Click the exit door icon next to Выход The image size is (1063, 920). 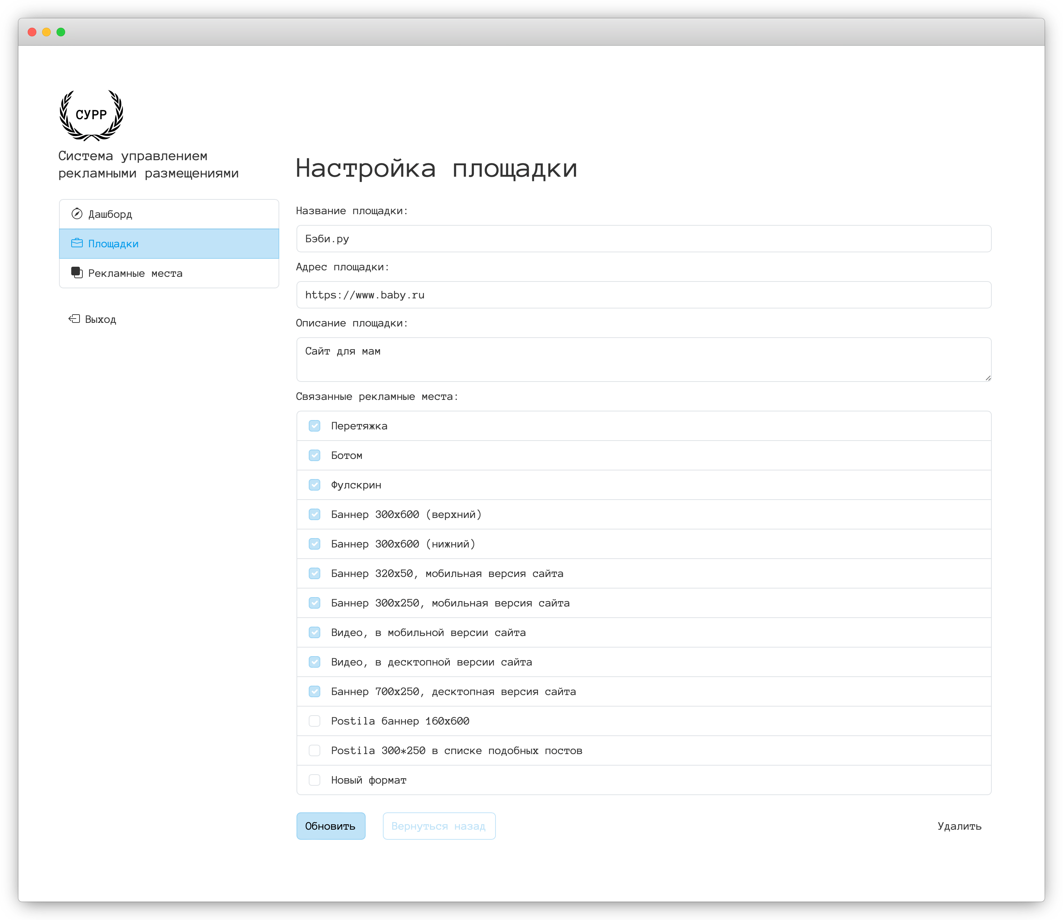pyautogui.click(x=74, y=319)
